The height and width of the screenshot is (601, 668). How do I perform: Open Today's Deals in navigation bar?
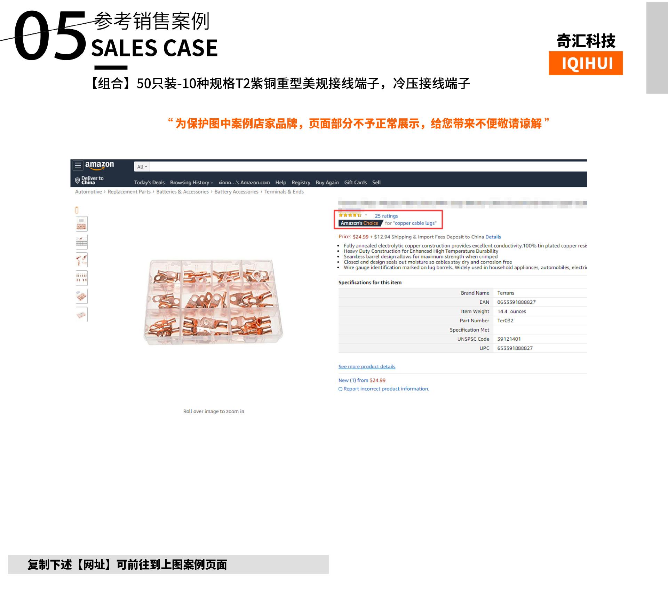coord(149,182)
